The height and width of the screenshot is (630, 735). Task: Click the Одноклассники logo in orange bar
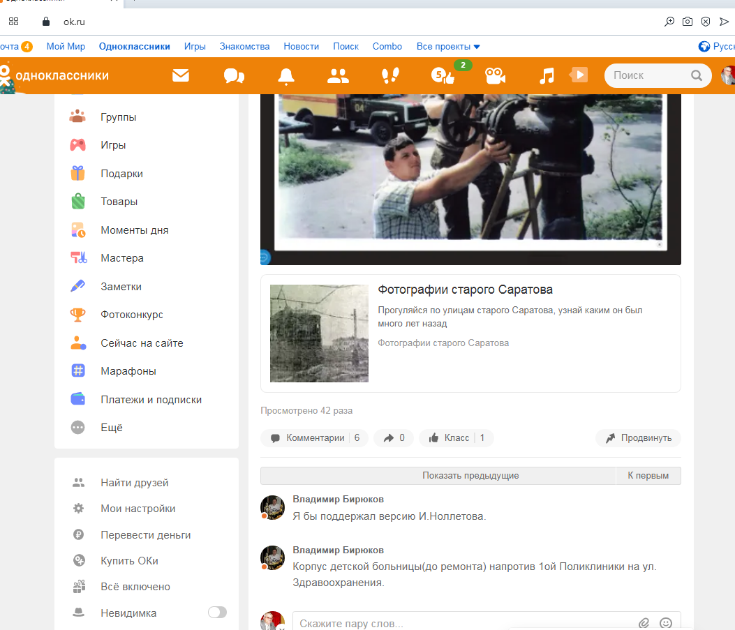[x=54, y=75]
